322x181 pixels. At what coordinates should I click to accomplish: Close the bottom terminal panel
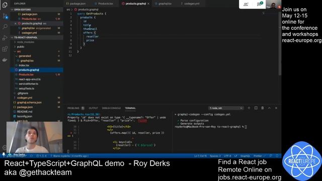click(x=276, y=108)
